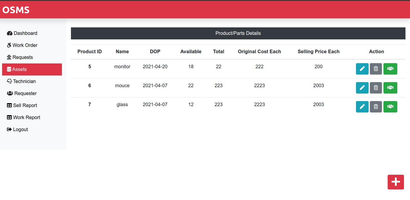Edit the monitor product entry
This screenshot has height=200, width=410.
(362, 69)
